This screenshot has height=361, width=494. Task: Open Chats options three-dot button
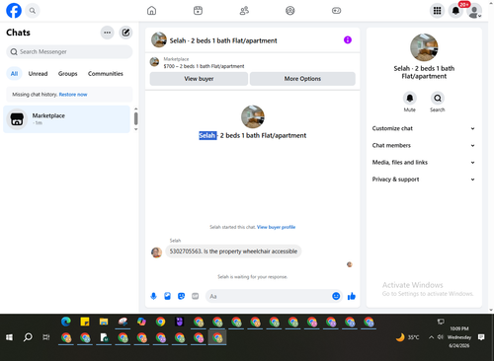(x=107, y=33)
